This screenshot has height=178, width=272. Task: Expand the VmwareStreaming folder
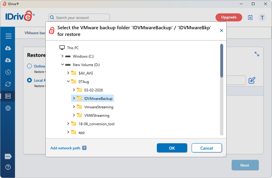tap(74, 107)
